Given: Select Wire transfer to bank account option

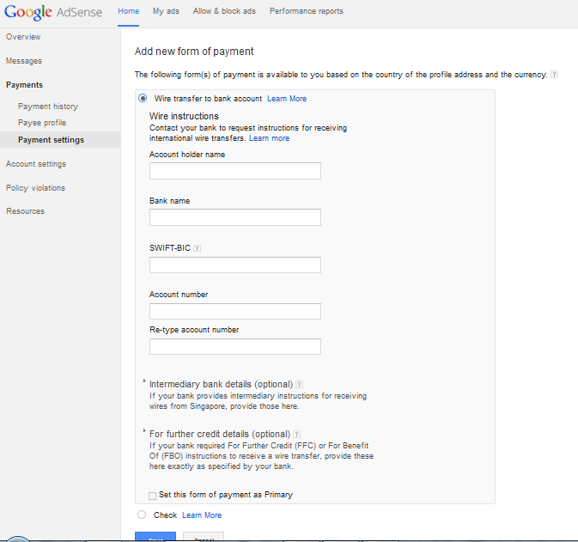Looking at the screenshot, I should pos(143,99).
